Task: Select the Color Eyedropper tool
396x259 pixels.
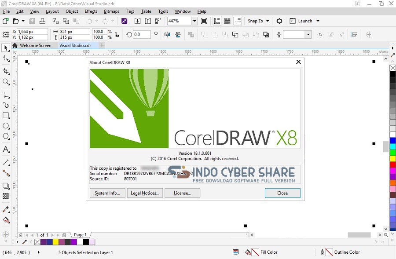Action: click(x=6, y=209)
